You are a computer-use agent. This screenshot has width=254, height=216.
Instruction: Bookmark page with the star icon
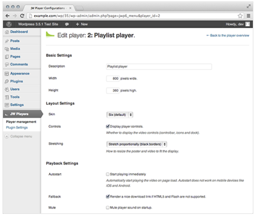click(x=240, y=16)
